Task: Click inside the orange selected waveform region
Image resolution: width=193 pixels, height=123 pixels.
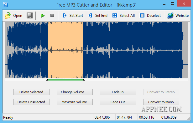Action: point(65,50)
